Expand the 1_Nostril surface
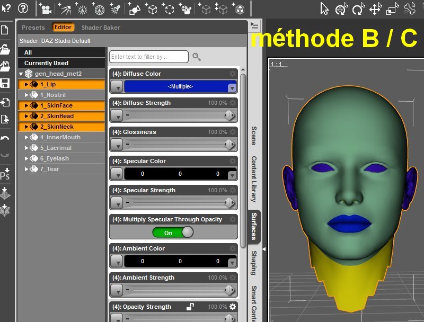 [26, 95]
